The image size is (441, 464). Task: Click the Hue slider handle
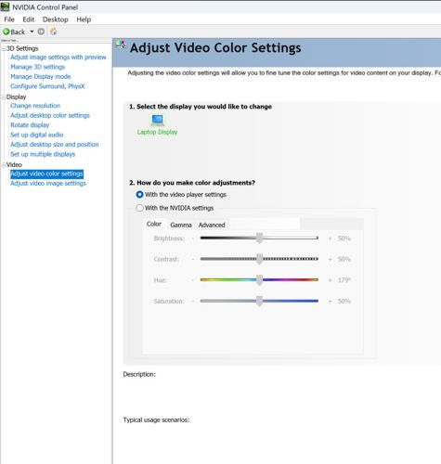click(x=260, y=280)
